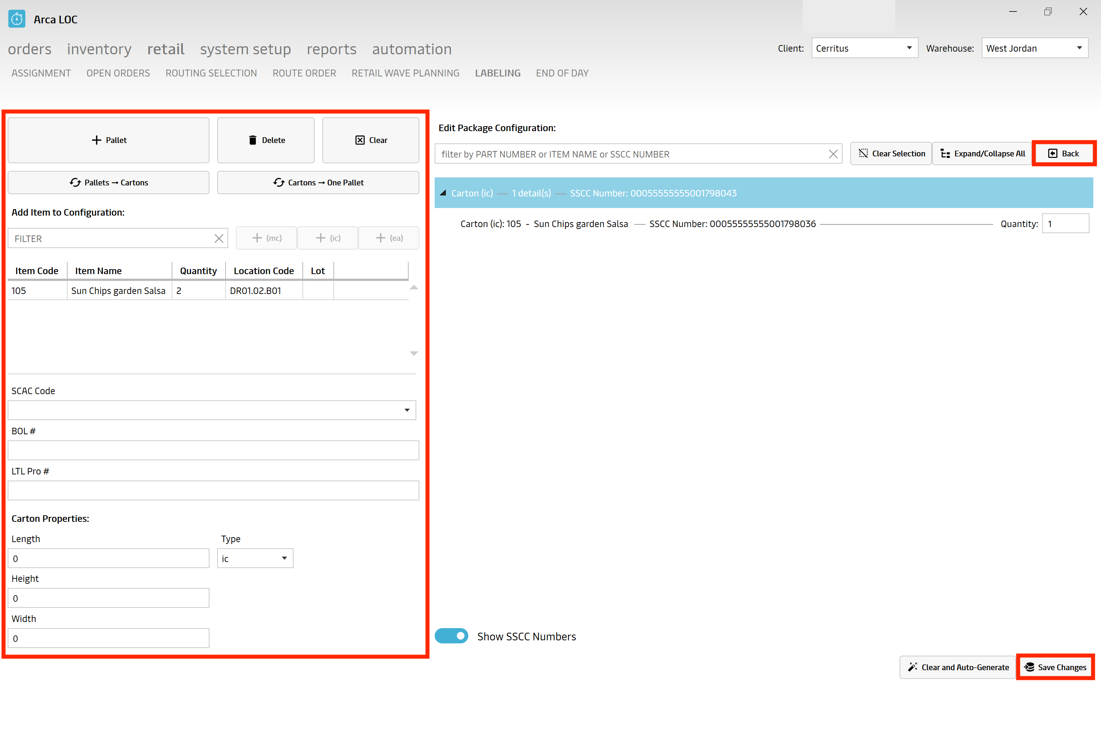Collapse the Carton (ic) tree node
This screenshot has width=1101, height=734.
pyautogui.click(x=443, y=193)
